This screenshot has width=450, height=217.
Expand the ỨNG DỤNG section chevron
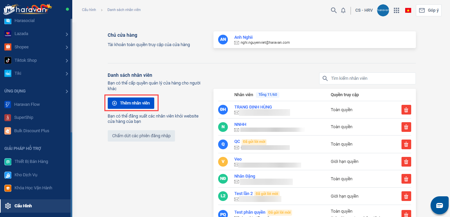pyautogui.click(x=67, y=91)
